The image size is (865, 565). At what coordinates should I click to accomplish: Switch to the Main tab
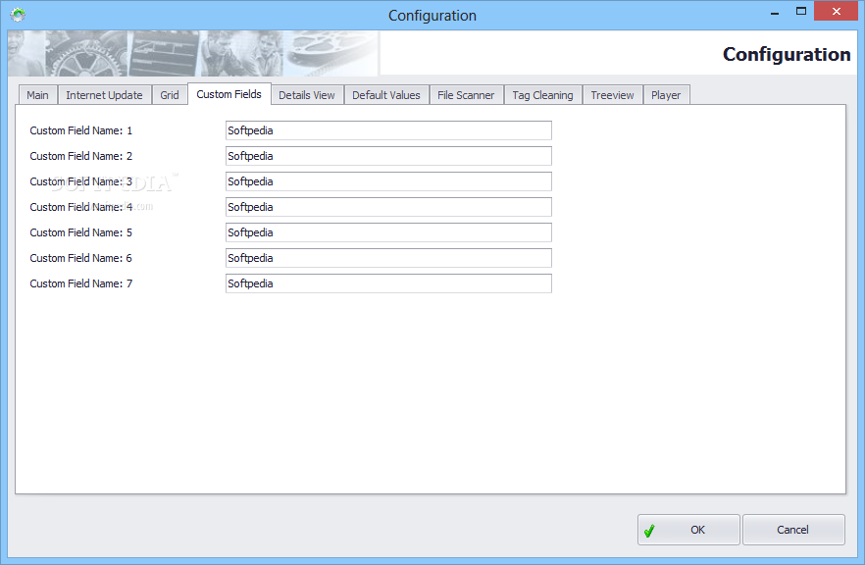(37, 95)
